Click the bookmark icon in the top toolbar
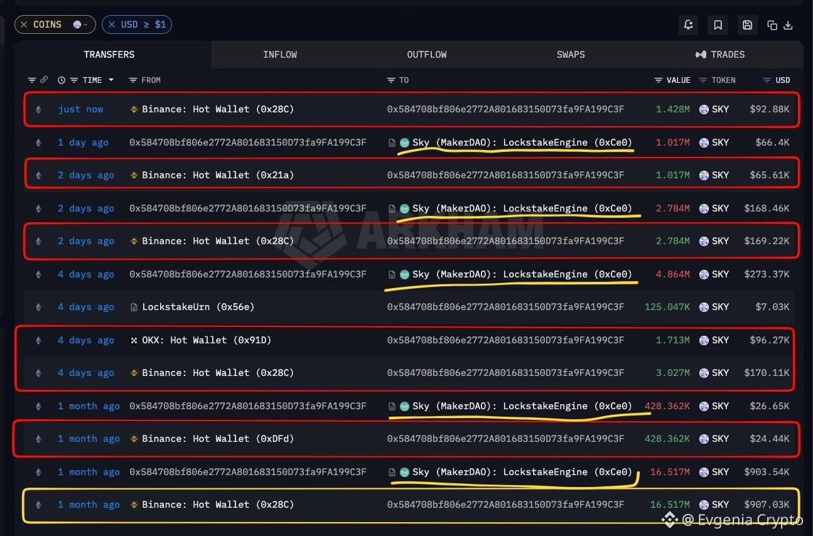Viewport: 813px width, 536px height. 718,25
